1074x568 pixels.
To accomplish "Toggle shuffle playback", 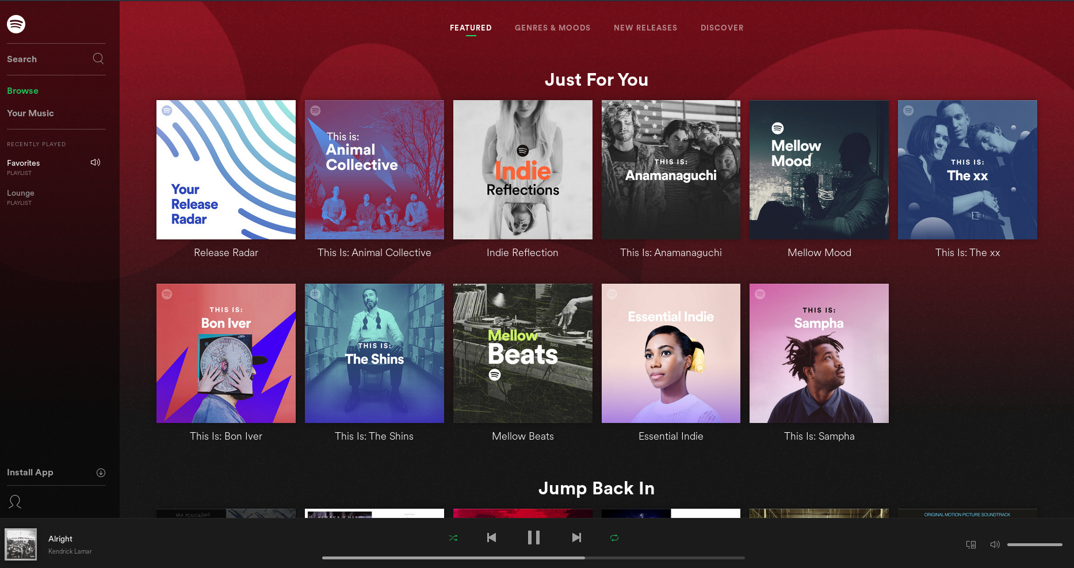I will pos(453,537).
